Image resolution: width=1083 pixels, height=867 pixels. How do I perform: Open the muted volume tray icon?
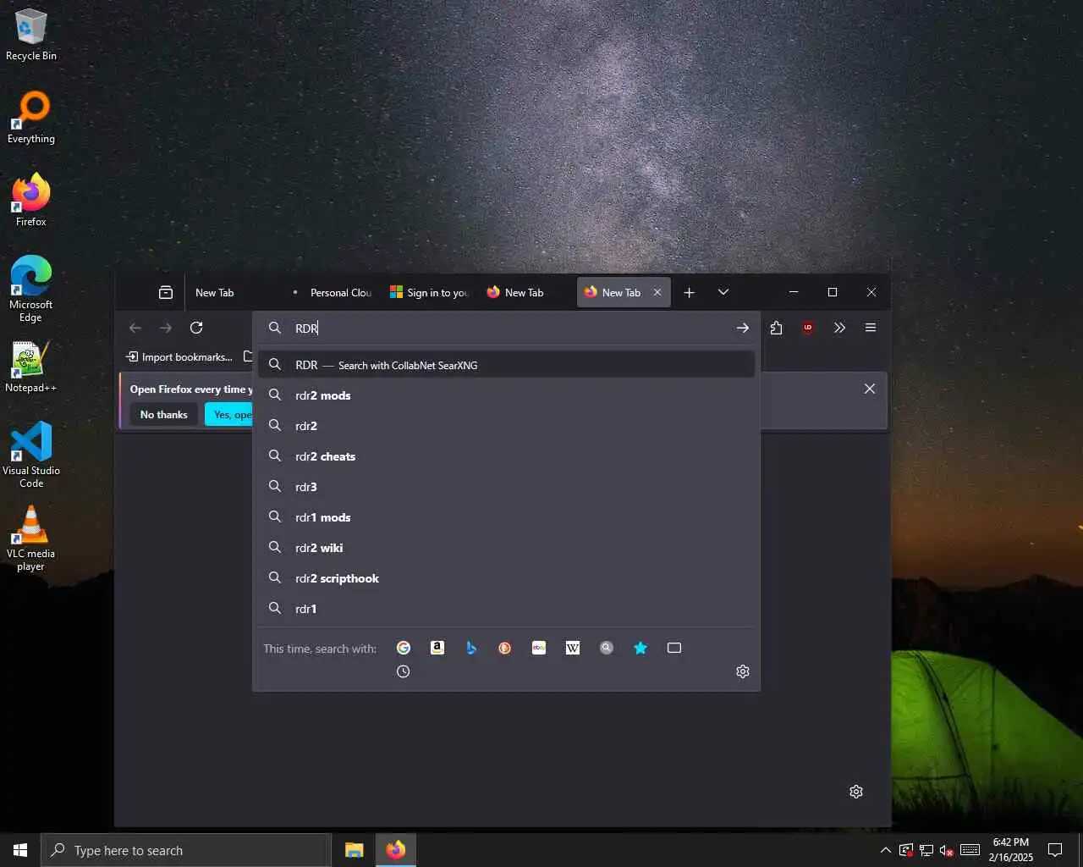[947, 850]
